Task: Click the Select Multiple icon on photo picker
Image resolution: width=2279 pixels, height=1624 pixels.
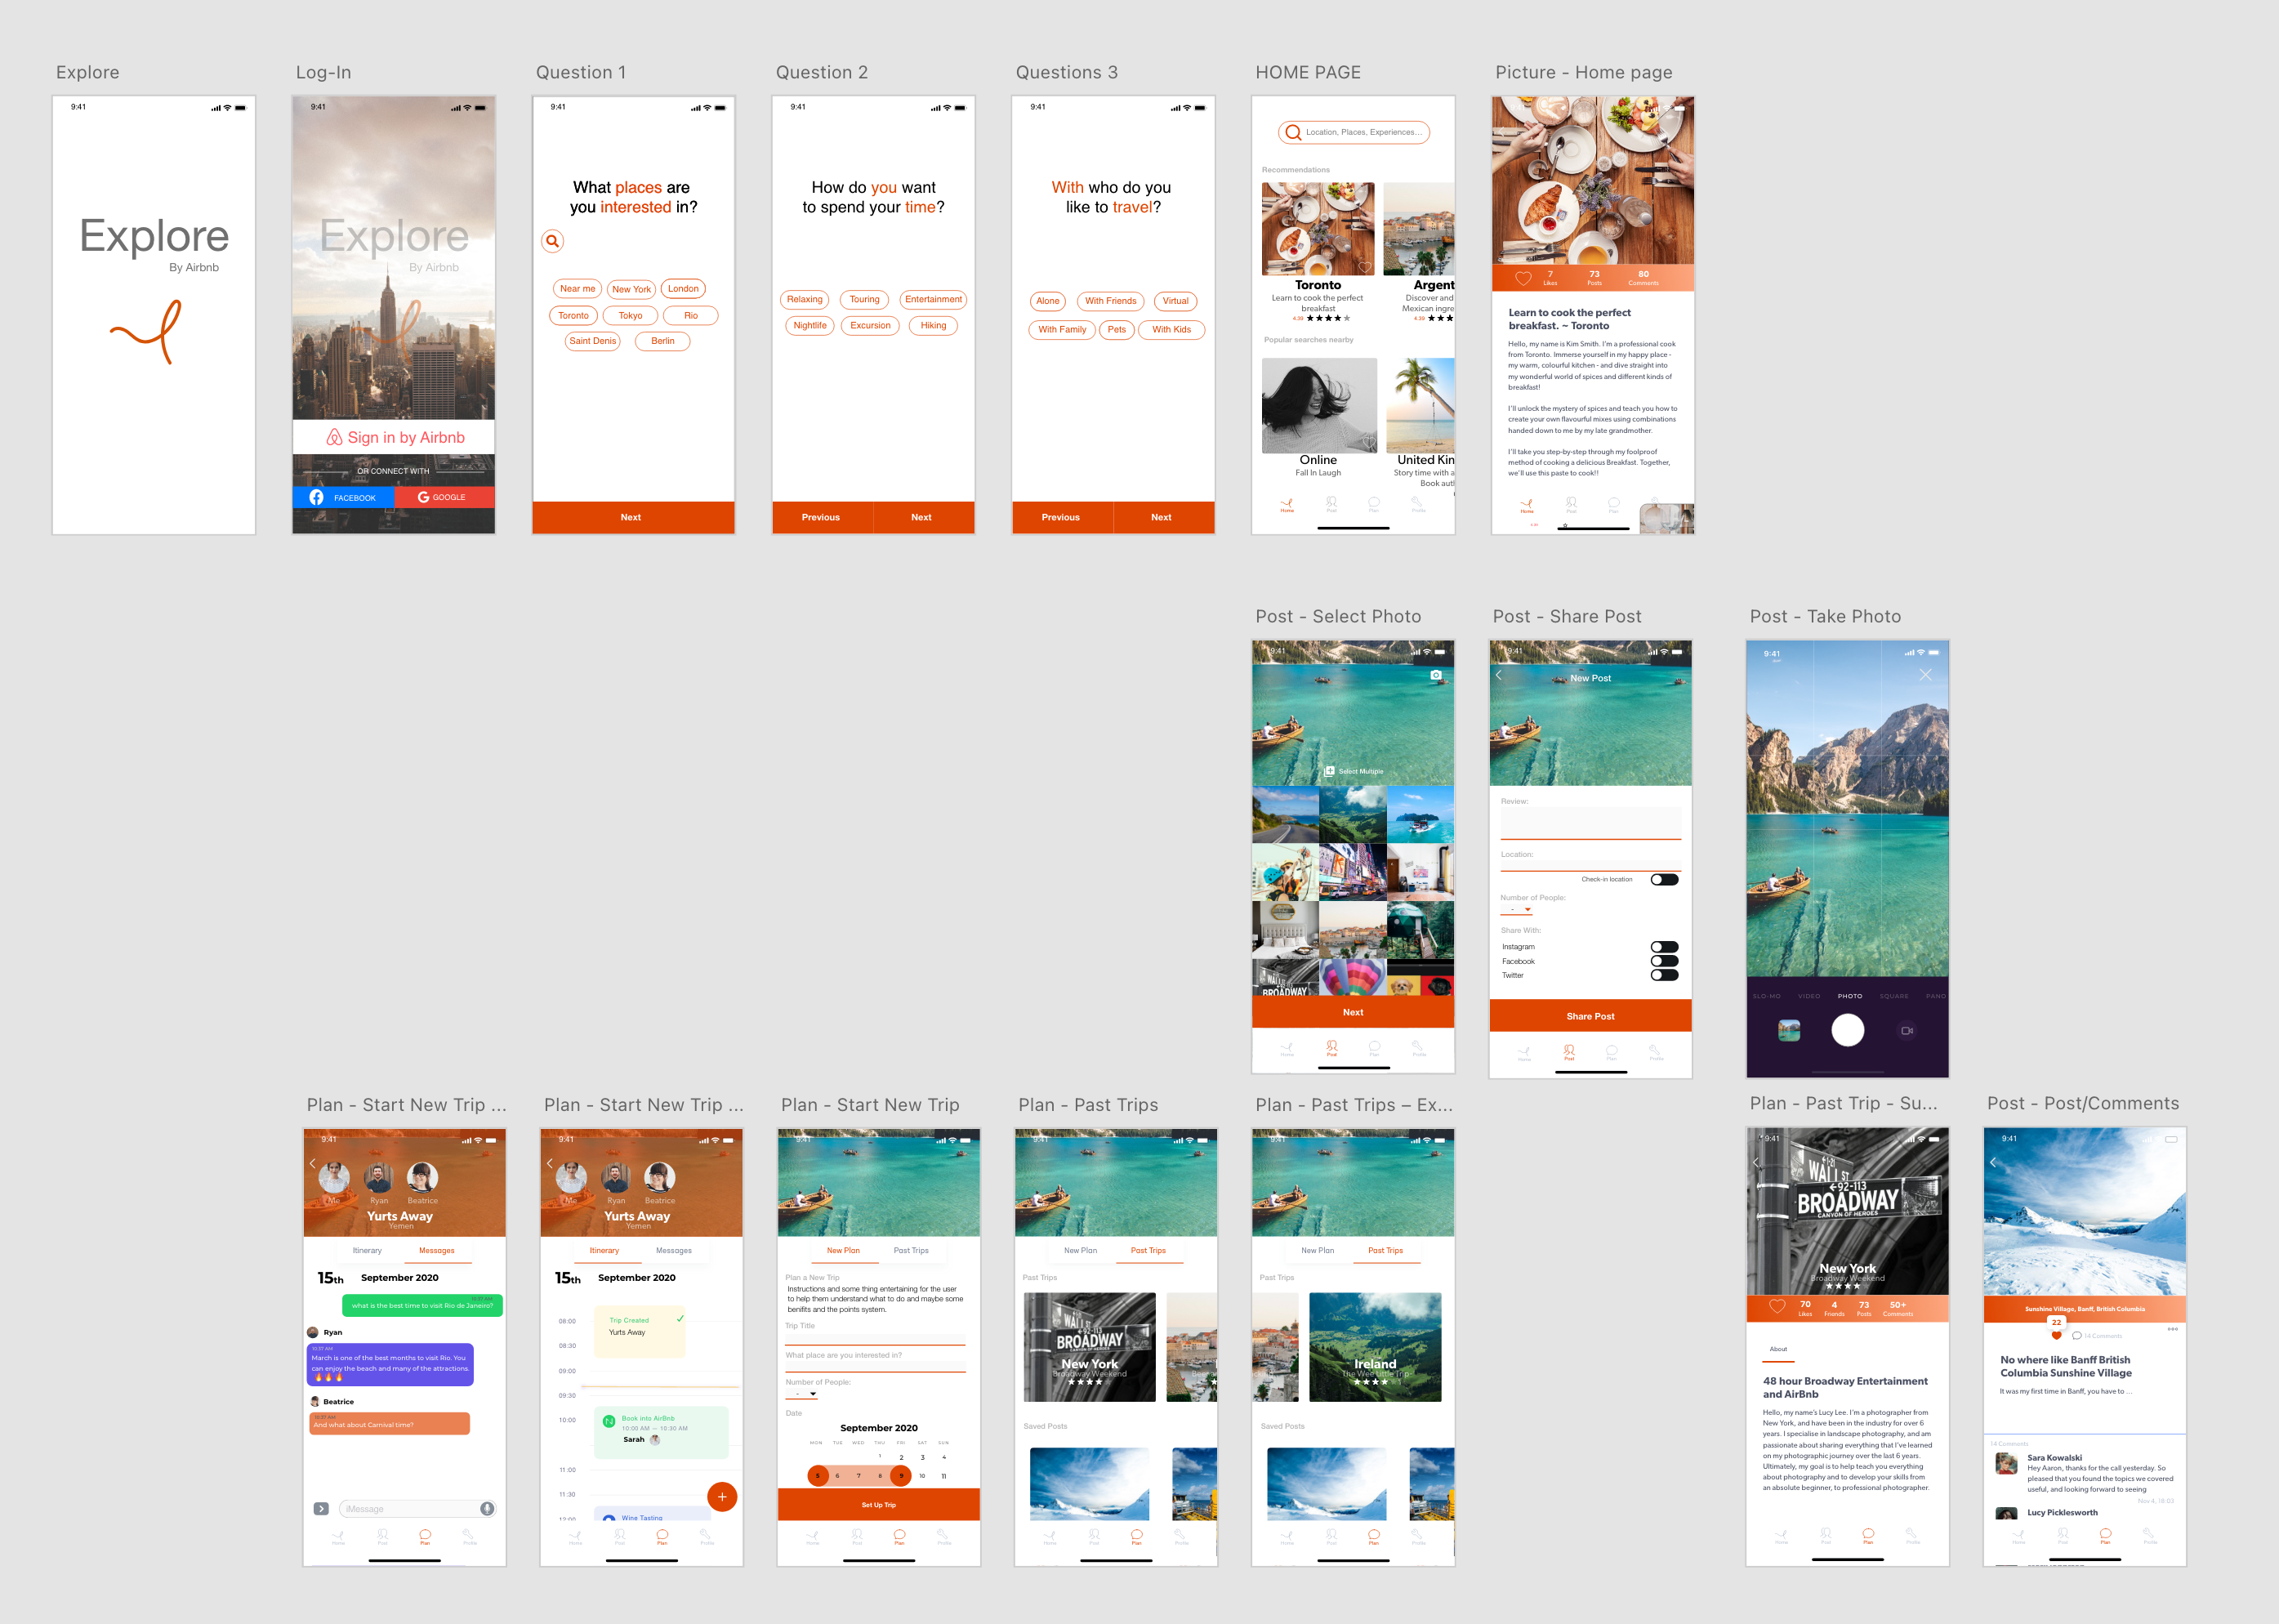Action: [x=1329, y=771]
